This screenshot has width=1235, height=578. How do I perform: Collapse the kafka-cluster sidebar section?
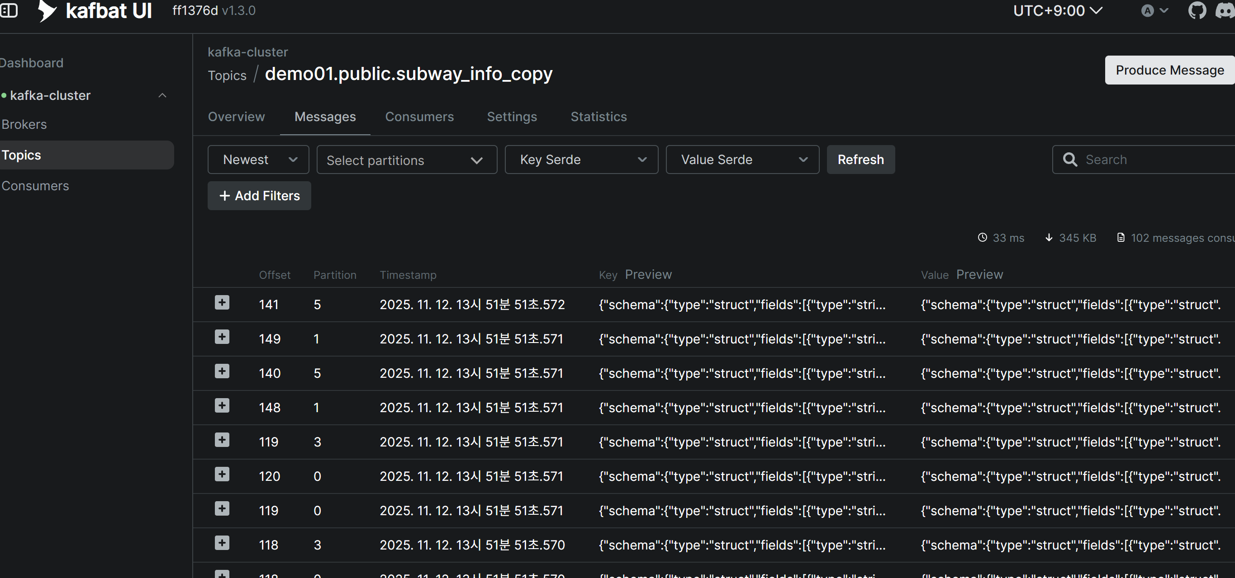pyautogui.click(x=162, y=95)
